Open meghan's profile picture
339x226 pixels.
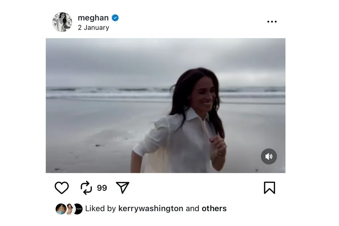coord(63,22)
